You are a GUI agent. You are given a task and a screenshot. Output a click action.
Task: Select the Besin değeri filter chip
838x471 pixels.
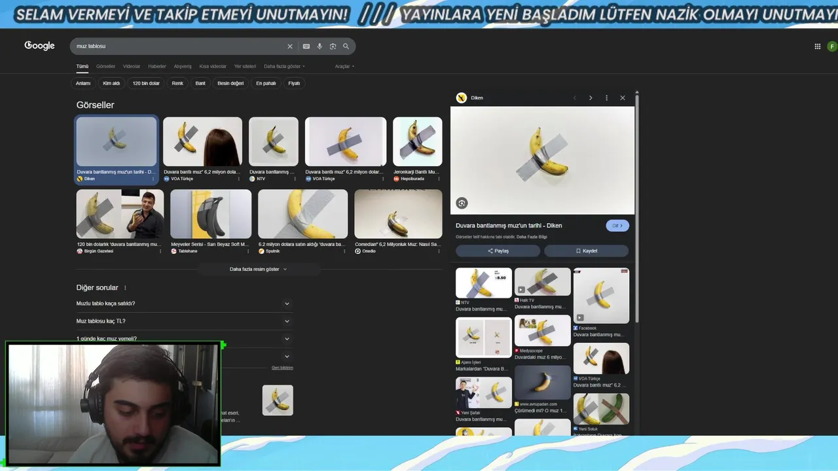click(230, 83)
